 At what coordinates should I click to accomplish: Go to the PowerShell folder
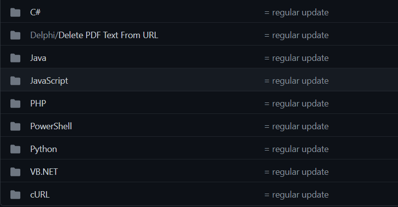click(51, 126)
